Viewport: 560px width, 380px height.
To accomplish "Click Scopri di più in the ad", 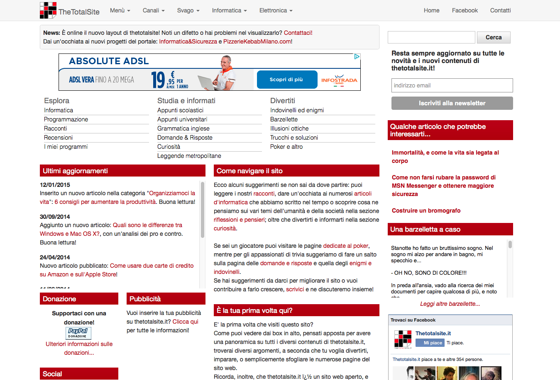I will (287, 80).
